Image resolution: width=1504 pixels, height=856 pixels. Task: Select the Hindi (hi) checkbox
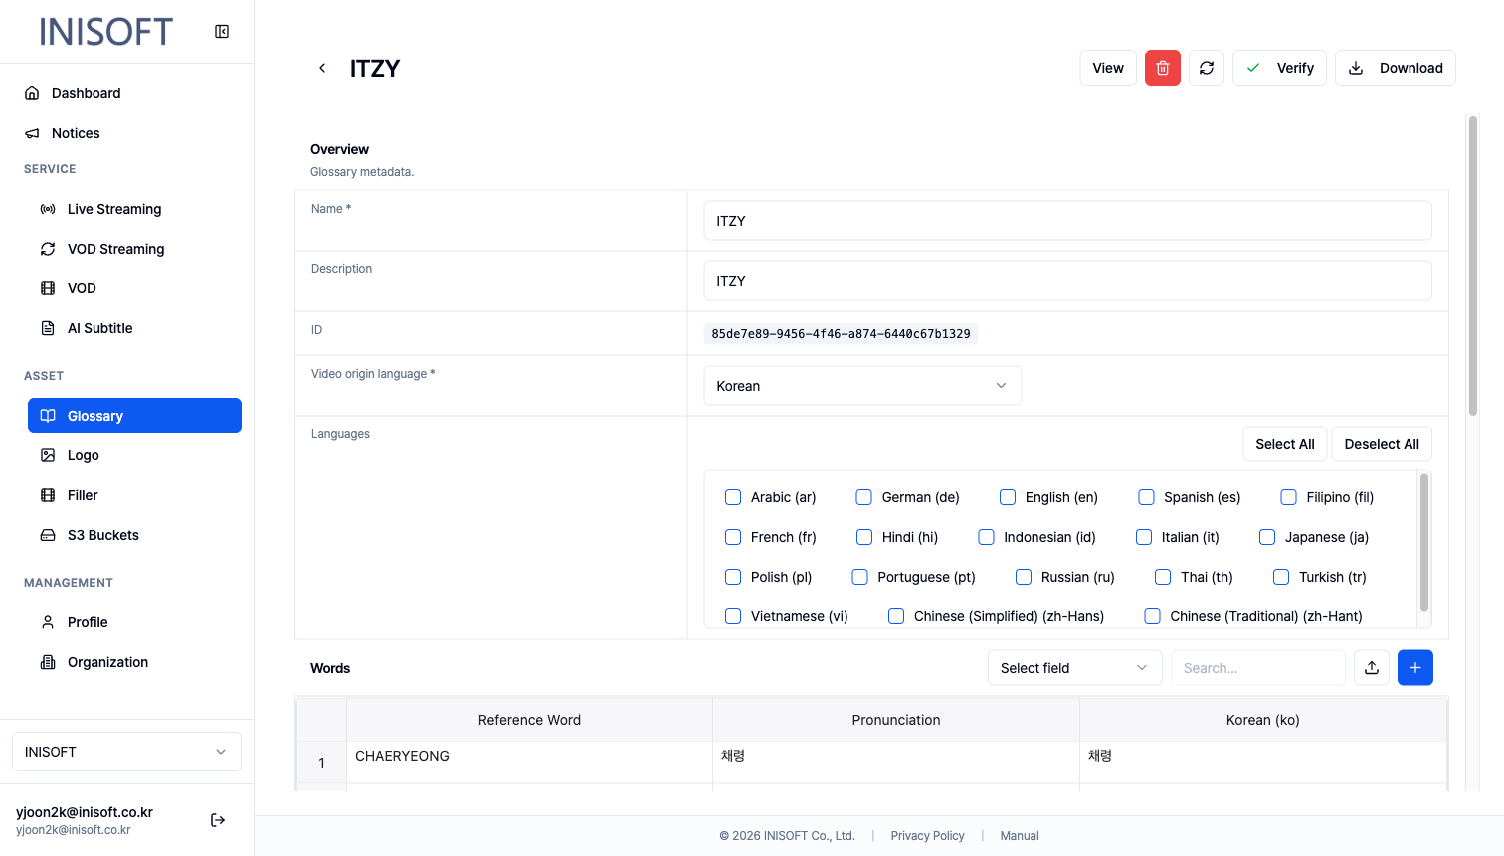pos(864,537)
